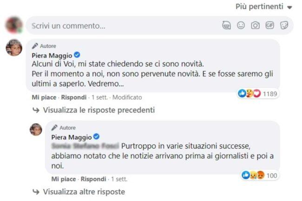Click in the Scrivi un commento field
The width and height of the screenshot is (302, 201).
(121, 26)
